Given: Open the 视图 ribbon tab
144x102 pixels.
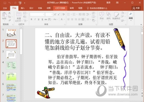Looking at the screenshot, I should point(80,8).
